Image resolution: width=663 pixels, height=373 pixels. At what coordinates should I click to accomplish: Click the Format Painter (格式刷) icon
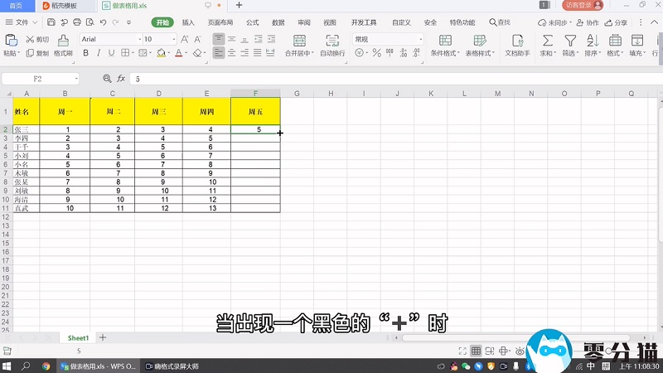tap(63, 40)
